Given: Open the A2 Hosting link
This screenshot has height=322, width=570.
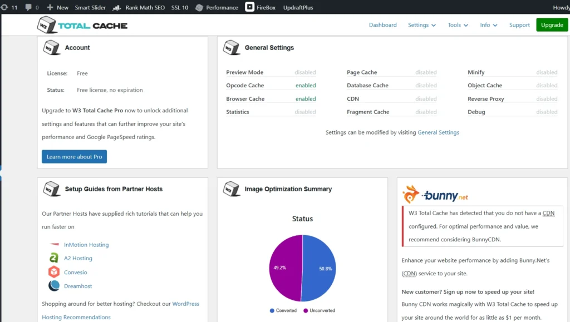Looking at the screenshot, I should [x=78, y=258].
